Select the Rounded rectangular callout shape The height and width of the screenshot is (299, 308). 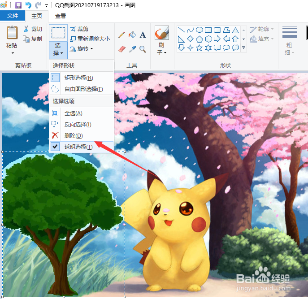(x=217, y=48)
